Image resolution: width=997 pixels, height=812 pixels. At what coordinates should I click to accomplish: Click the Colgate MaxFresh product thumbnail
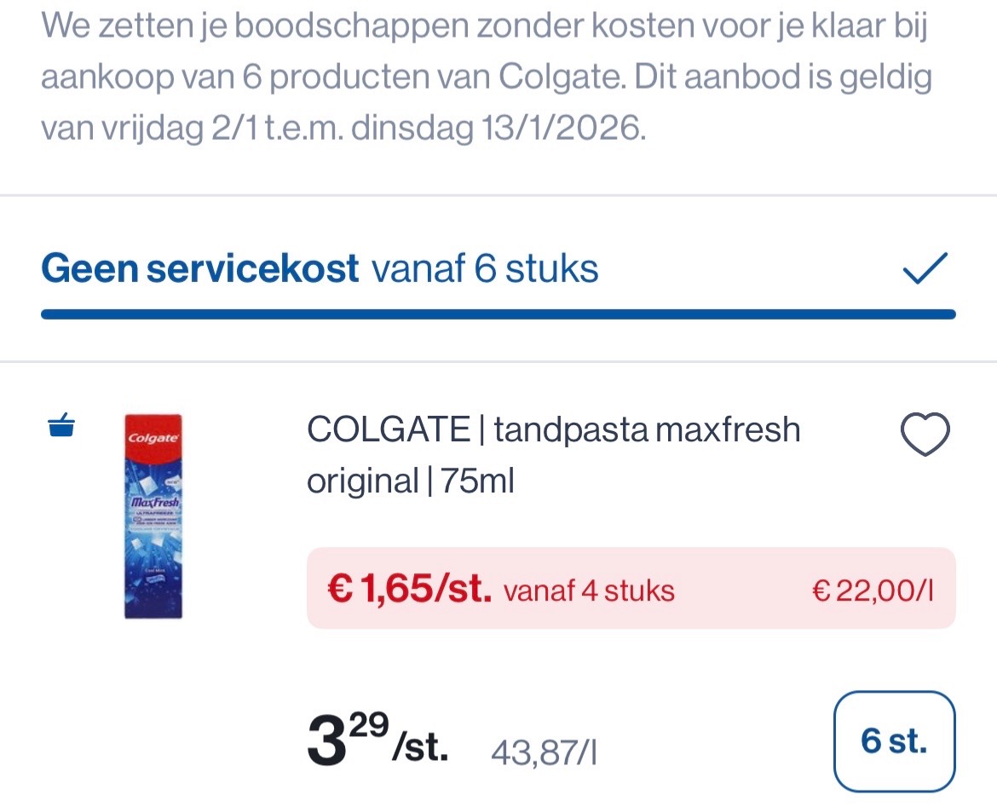(152, 515)
